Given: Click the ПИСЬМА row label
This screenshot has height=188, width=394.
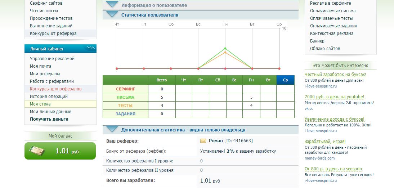Looking at the screenshot, I should (x=125, y=97).
